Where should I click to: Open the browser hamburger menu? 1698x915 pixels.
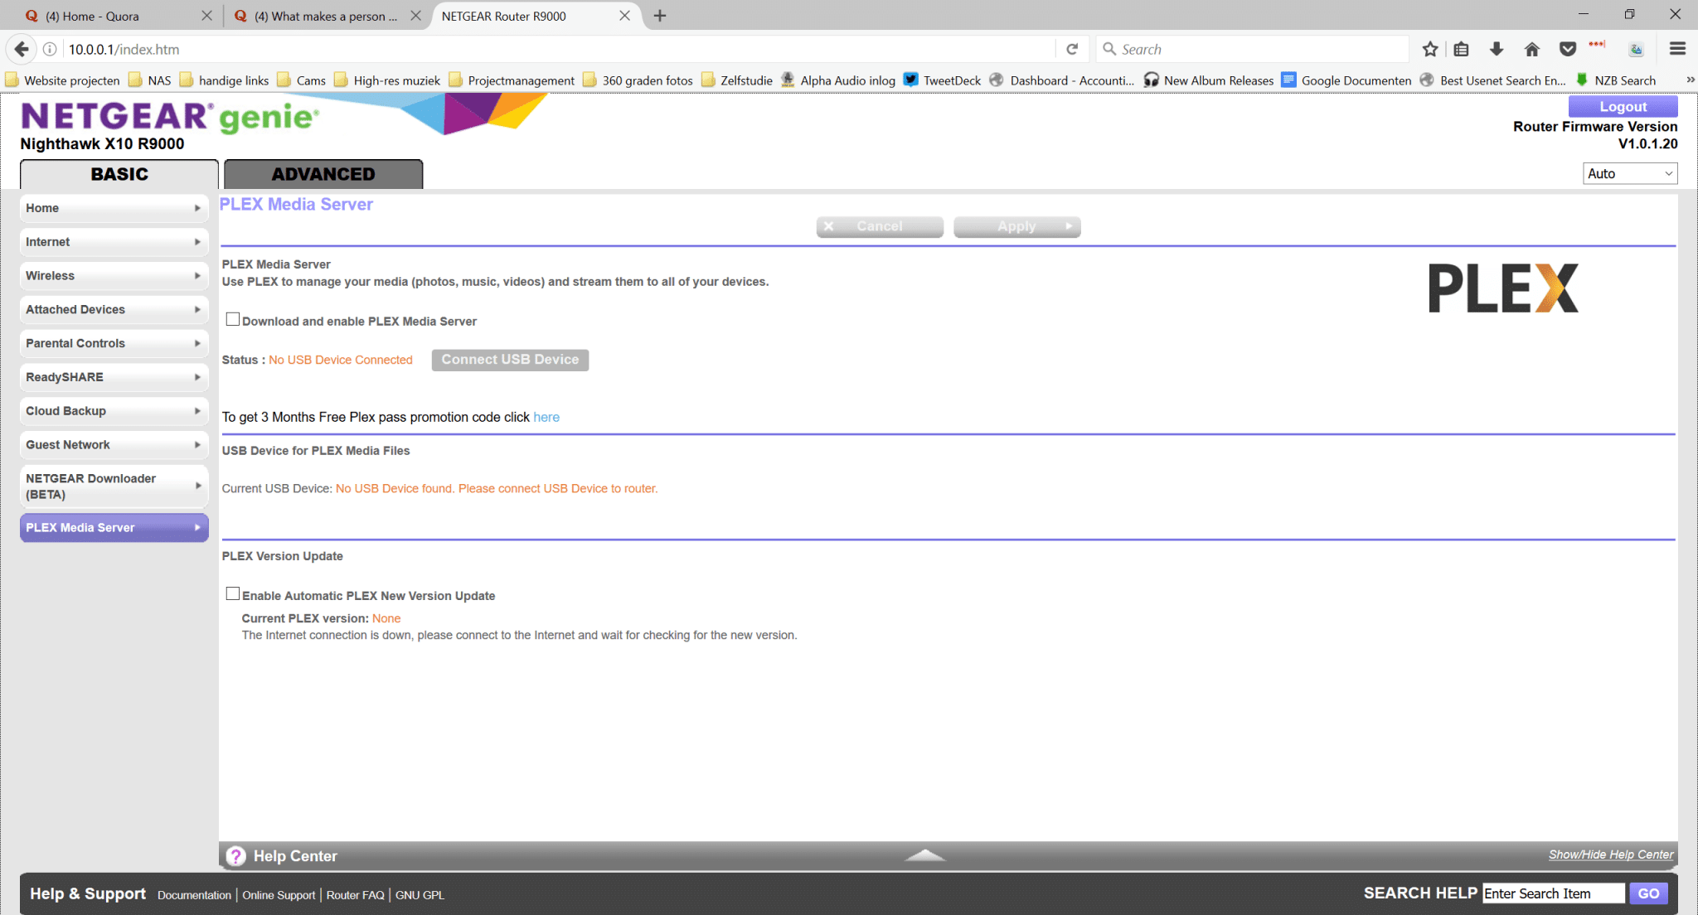coord(1677,49)
